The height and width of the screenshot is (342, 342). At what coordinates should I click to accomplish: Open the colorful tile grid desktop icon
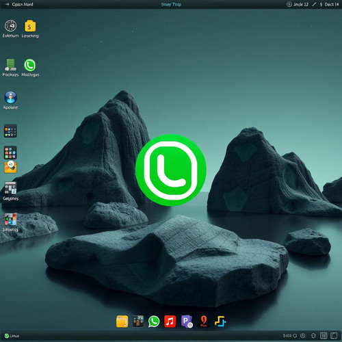tap(10, 153)
